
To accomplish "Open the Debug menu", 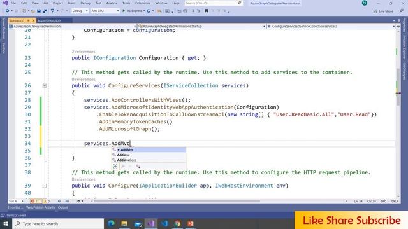I will point(85,3).
